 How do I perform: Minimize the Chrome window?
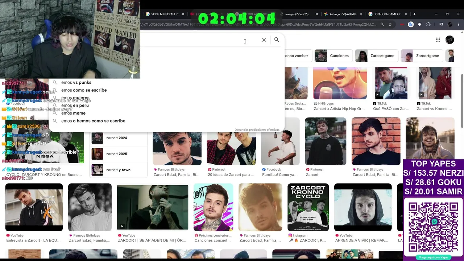(x=436, y=14)
